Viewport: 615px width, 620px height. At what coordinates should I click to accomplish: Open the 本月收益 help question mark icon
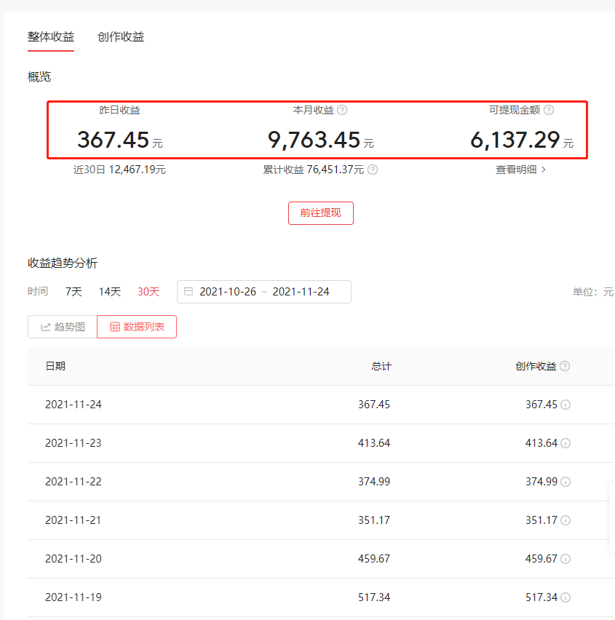point(341,110)
